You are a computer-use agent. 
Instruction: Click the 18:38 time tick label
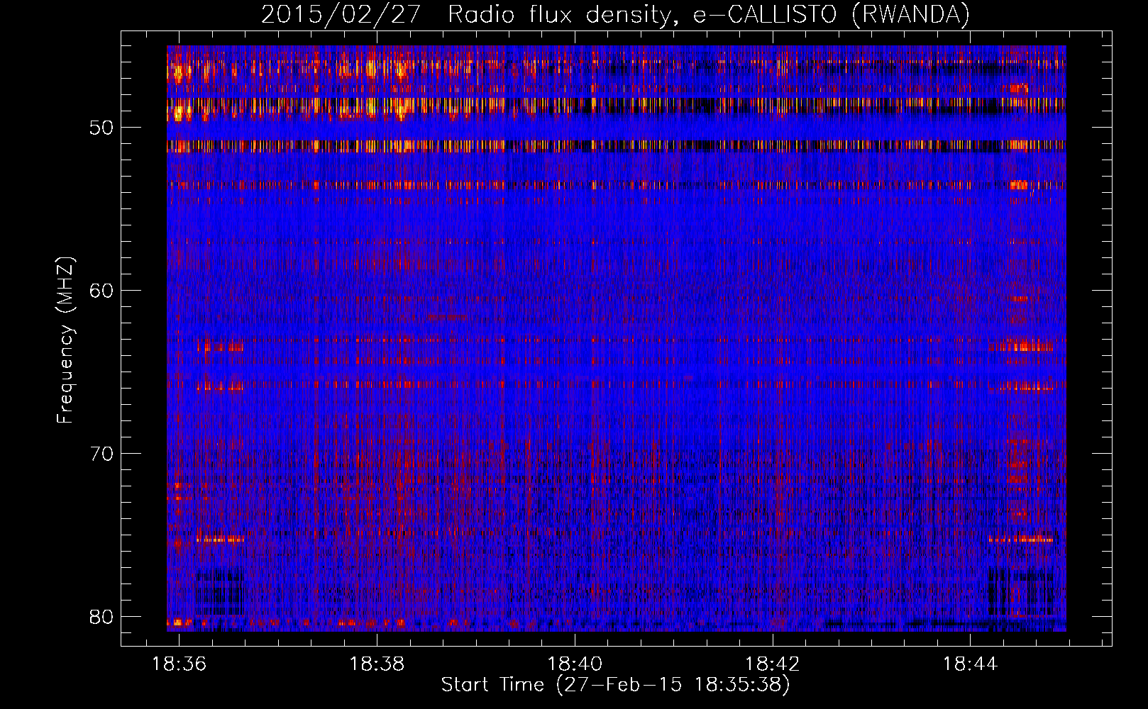point(377,664)
